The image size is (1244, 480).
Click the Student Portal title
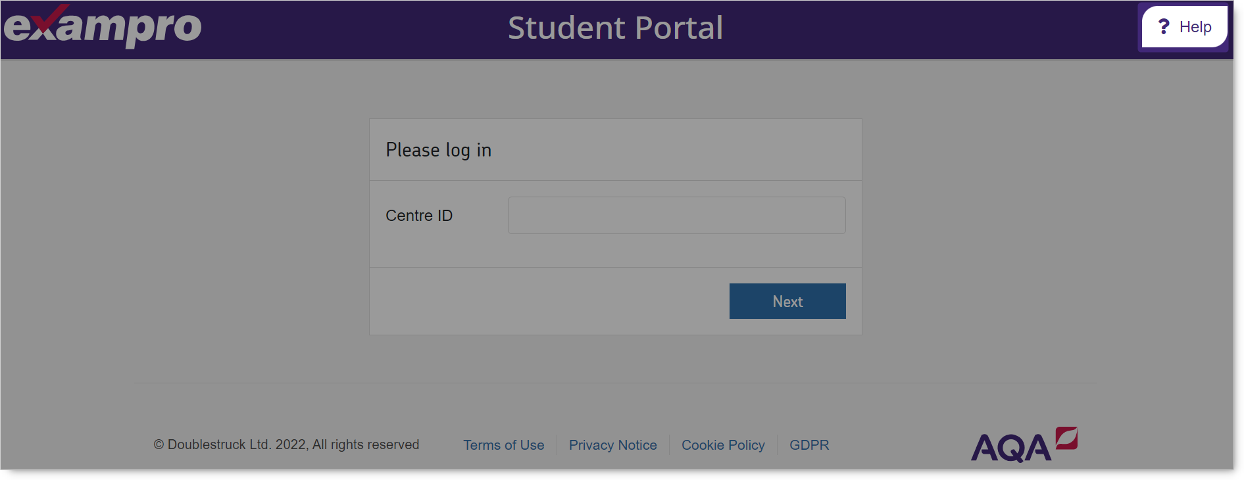tap(615, 28)
